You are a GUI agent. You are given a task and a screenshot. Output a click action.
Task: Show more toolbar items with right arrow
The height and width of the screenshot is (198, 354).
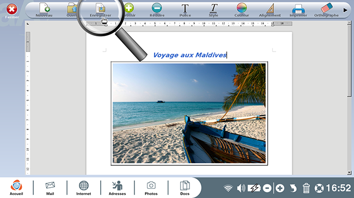click(x=345, y=10)
